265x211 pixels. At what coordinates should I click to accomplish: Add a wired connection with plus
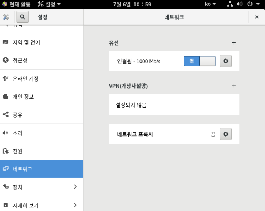(x=234, y=43)
